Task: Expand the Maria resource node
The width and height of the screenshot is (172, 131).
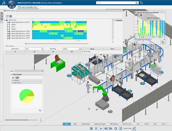Action: click(x=8, y=24)
